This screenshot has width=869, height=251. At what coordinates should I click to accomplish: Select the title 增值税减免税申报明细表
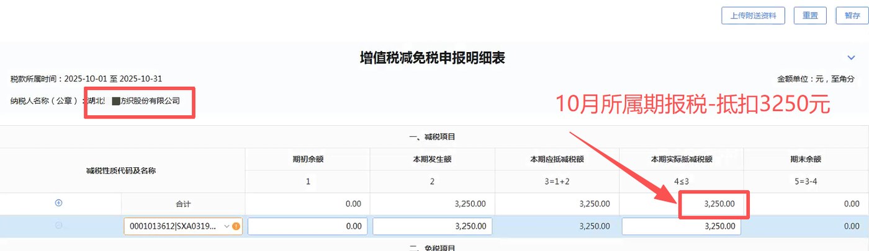pyautogui.click(x=433, y=58)
